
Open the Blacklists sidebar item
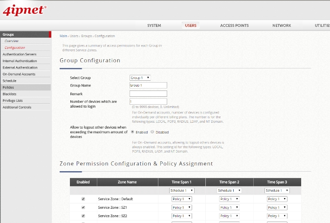point(9,94)
